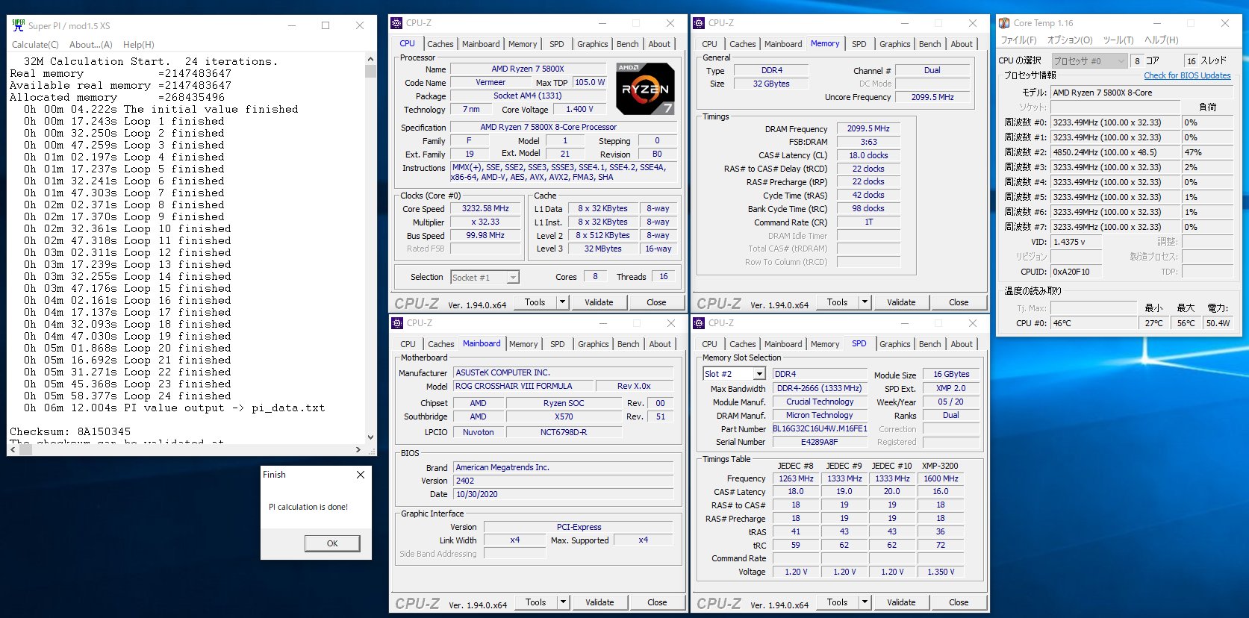Switch to Graphics tab in the top-left CPU-Z window
1249x618 pixels.
click(593, 44)
